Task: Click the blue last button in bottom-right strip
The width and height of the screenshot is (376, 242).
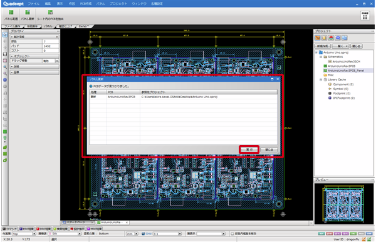Action: pos(369,234)
